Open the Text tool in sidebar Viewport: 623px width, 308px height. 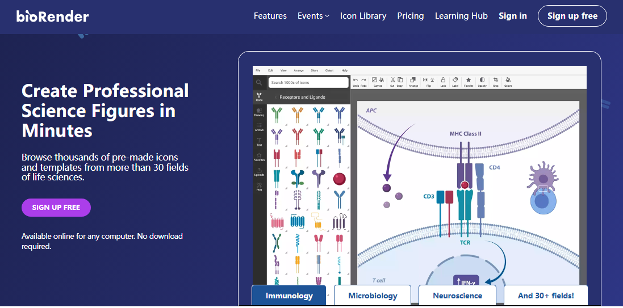tap(259, 141)
